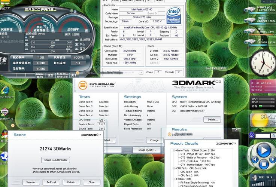The height and width of the screenshot is (187, 276).
Task: Click Details... in Score window
Action: [x=72, y=182]
